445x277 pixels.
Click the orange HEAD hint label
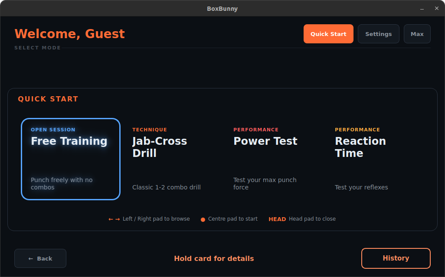tap(277, 219)
